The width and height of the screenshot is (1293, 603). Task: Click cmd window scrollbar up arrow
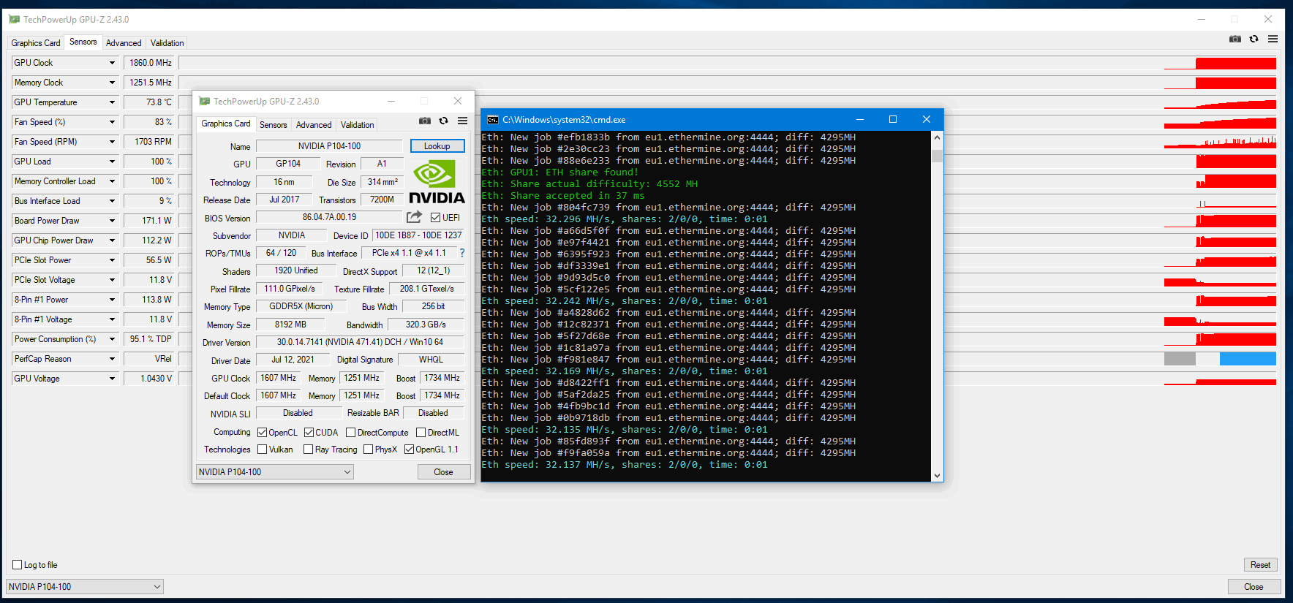937,137
